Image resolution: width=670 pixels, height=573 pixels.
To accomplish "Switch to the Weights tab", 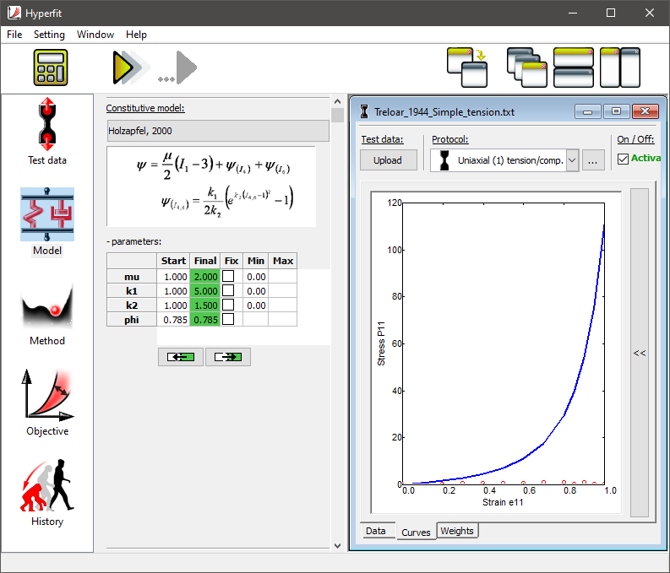I will (x=457, y=531).
